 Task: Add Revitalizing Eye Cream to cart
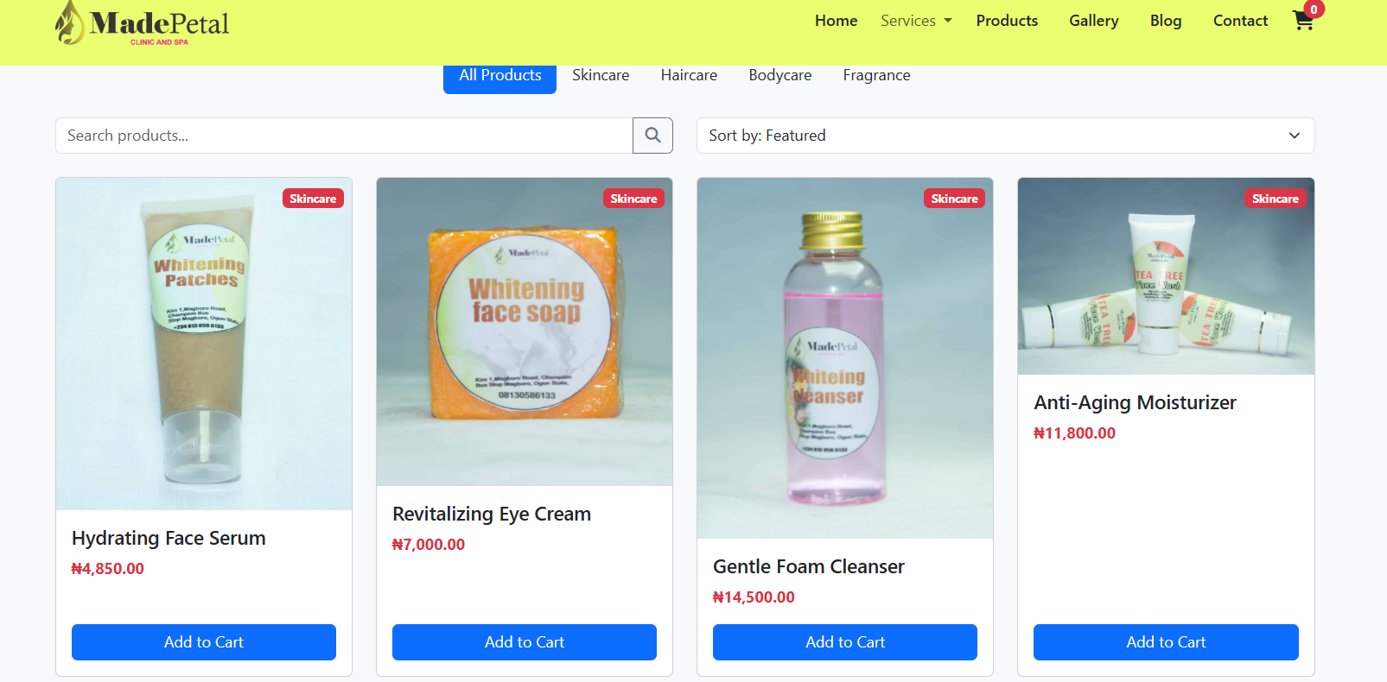[525, 642]
